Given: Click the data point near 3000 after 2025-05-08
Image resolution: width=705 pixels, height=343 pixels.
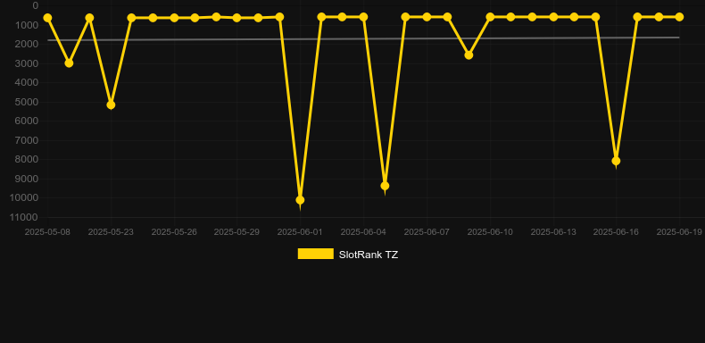Looking at the screenshot, I should click(69, 63).
